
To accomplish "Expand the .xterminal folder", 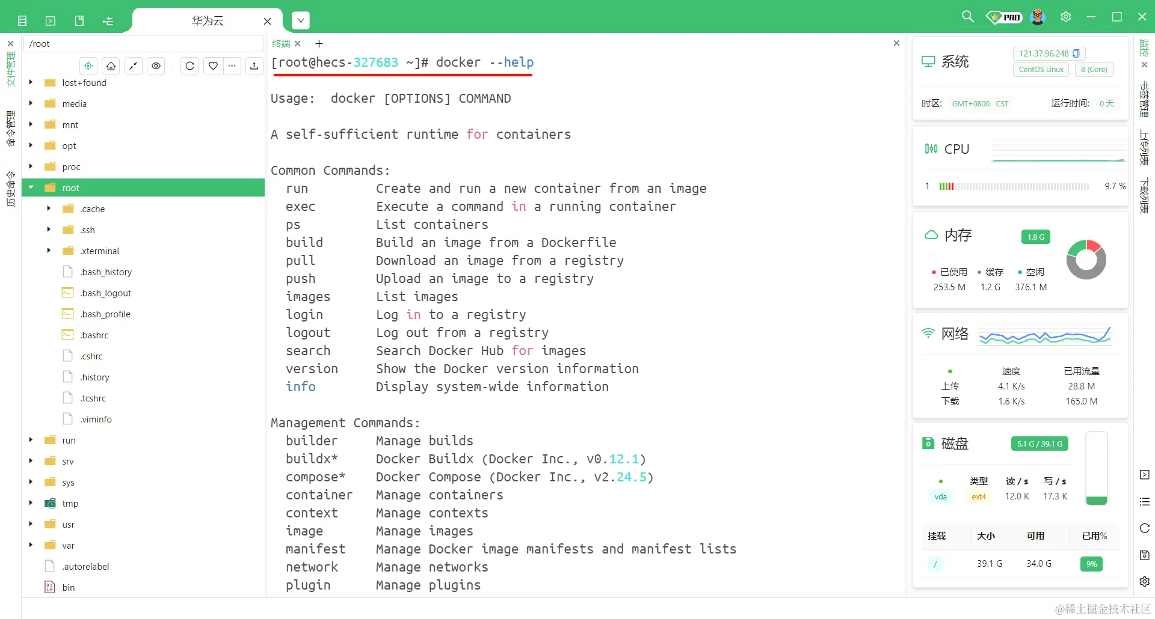I will (49, 251).
